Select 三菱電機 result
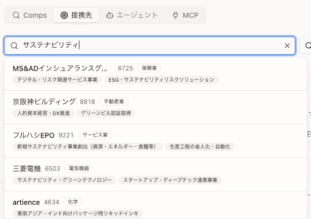The width and height of the screenshot is (311, 219). (x=156, y=174)
